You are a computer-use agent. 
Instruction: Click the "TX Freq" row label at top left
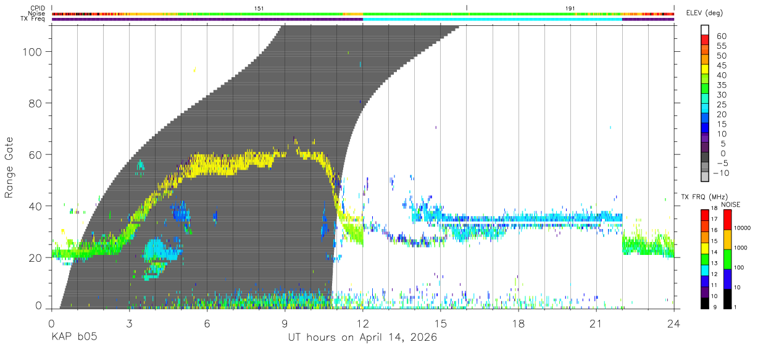pos(33,19)
